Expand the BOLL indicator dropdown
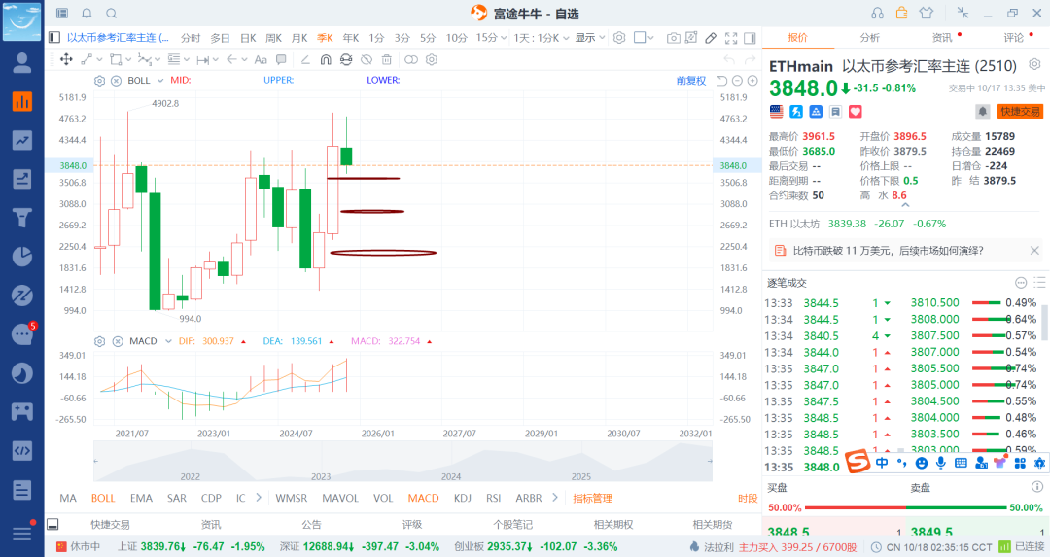The width and height of the screenshot is (1050, 557). (160, 81)
